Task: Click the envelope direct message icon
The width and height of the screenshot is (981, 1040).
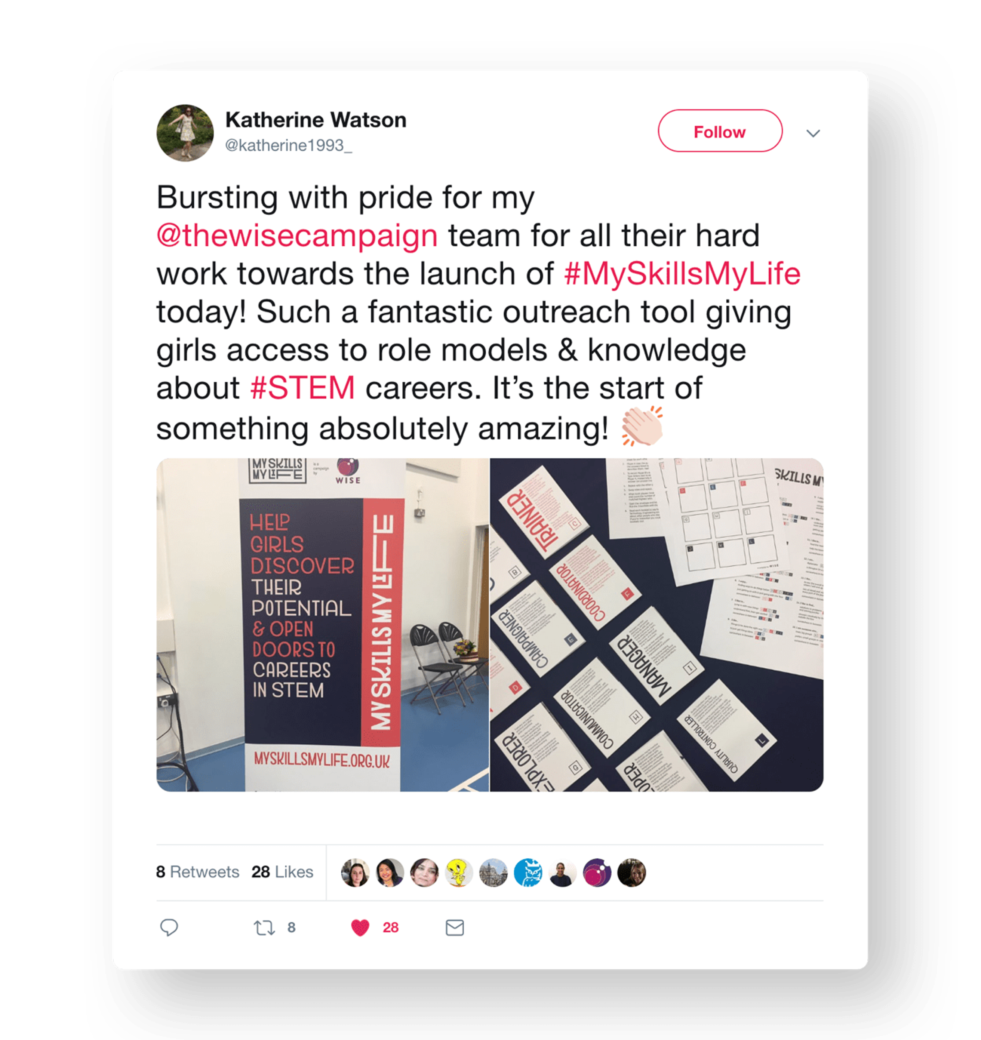Action: pos(455,927)
